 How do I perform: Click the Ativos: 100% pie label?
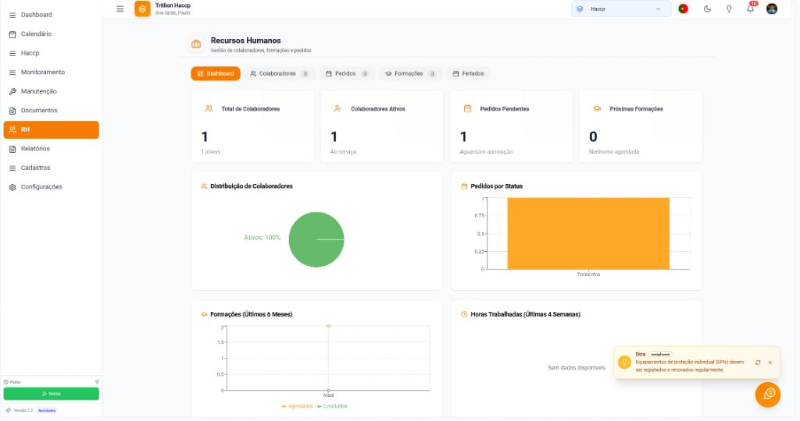262,238
